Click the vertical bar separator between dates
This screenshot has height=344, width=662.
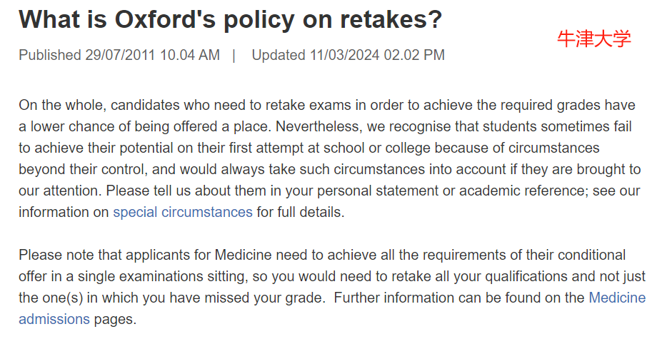tap(234, 55)
